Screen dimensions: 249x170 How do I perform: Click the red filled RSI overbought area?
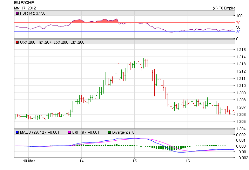coord(95,21)
